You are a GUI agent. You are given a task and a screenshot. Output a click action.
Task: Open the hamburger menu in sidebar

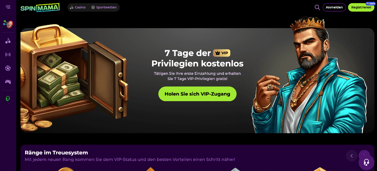(8, 7)
